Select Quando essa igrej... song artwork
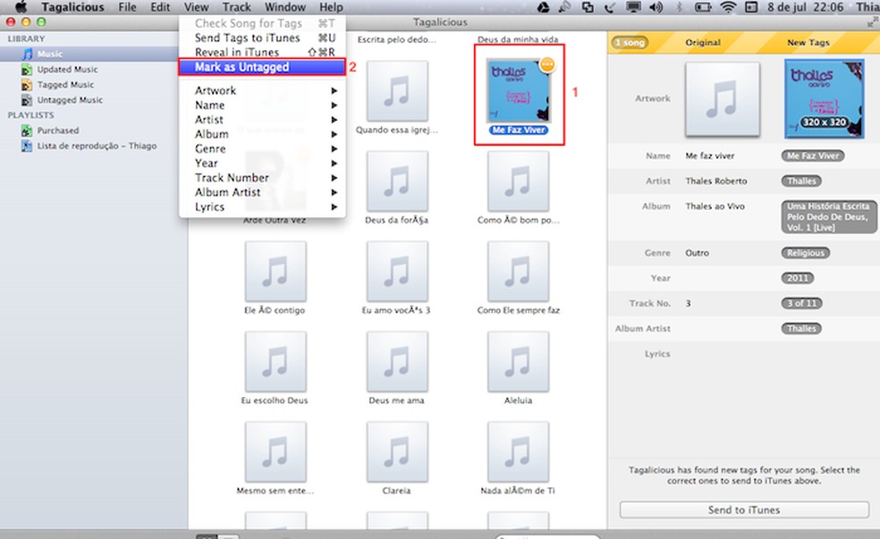The image size is (880, 539). [397, 91]
